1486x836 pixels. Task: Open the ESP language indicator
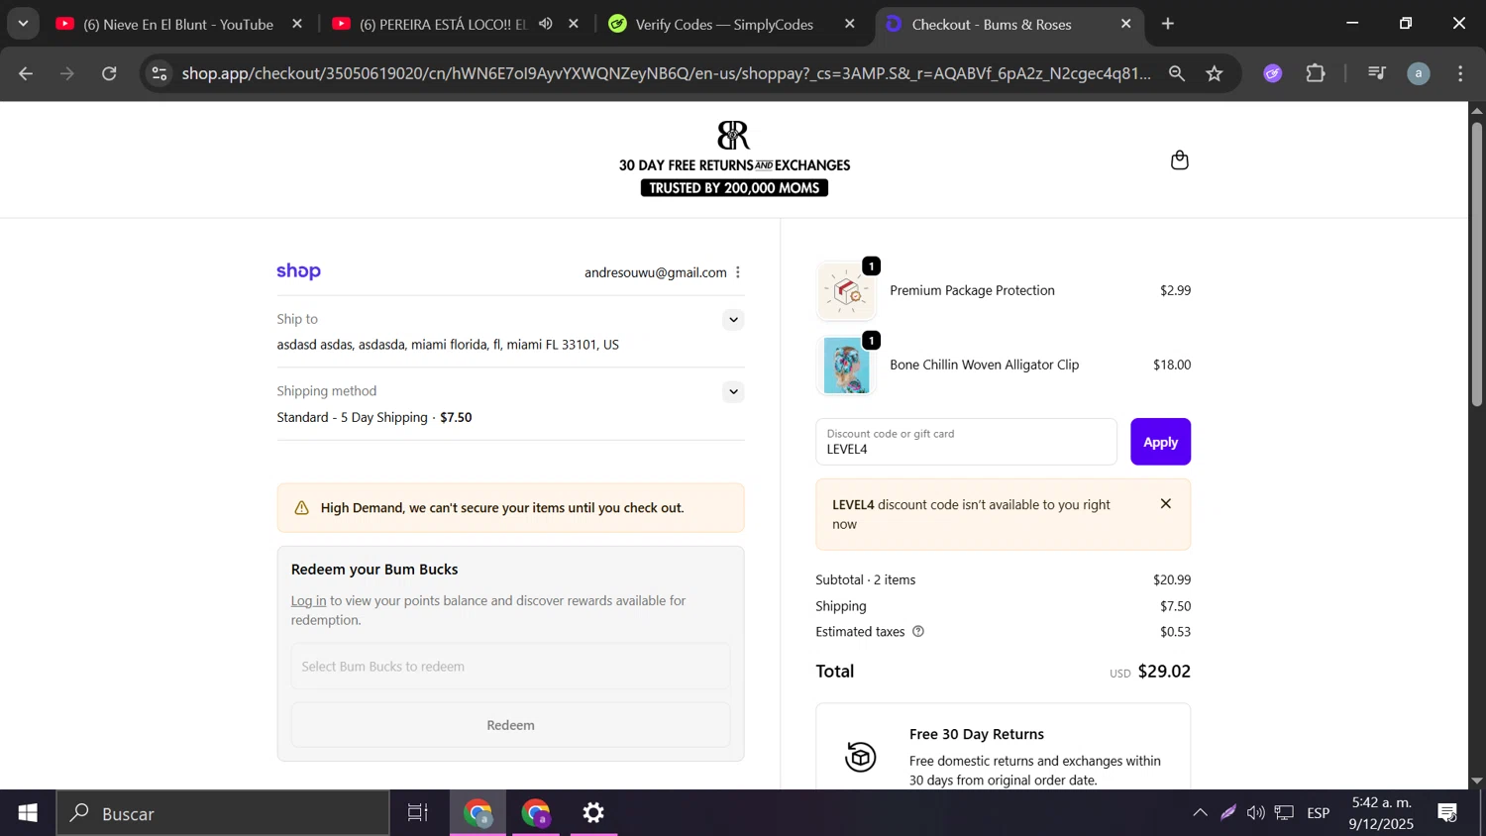point(1318,813)
